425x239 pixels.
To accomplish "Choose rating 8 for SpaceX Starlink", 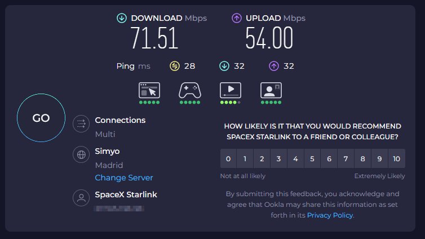I will click(363, 159).
